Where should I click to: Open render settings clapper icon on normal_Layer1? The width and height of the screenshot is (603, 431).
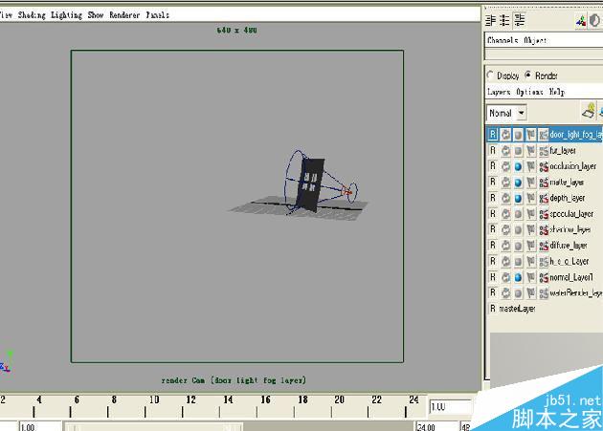click(x=544, y=277)
